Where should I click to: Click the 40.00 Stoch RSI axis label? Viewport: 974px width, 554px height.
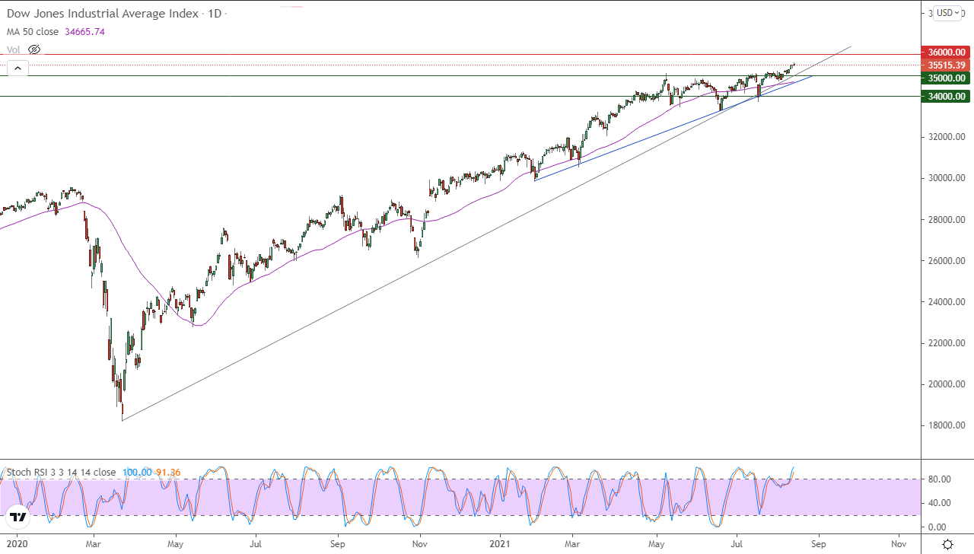939,502
